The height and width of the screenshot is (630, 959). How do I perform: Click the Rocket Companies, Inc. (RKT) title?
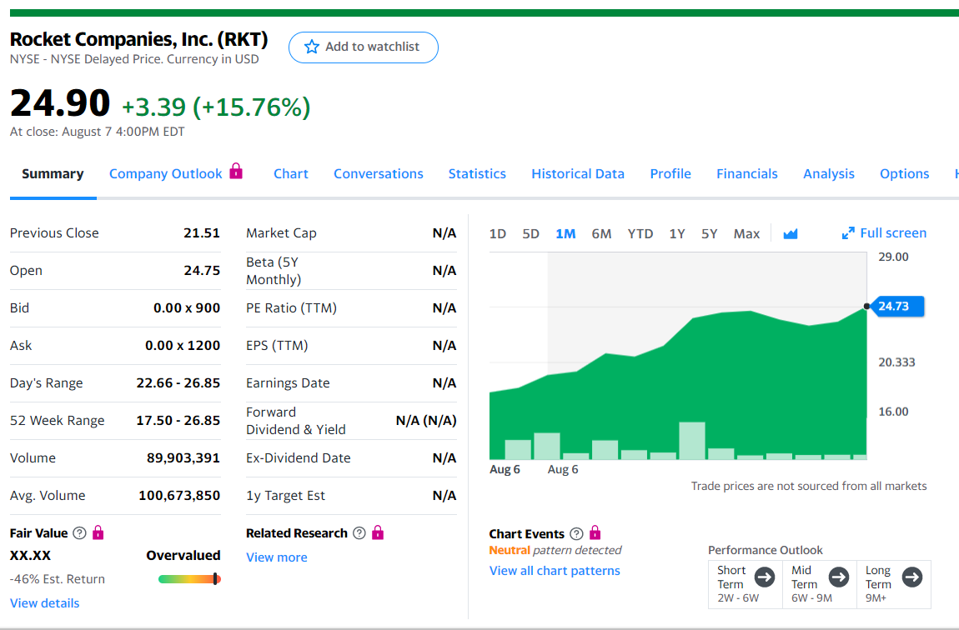pos(138,39)
